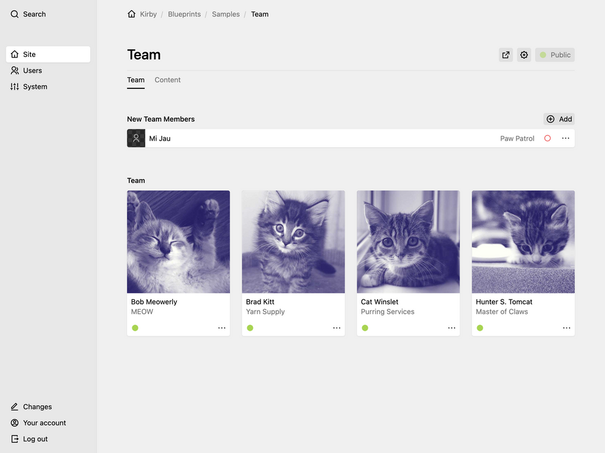Click Log out in the sidebar
605x453 pixels.
click(x=35, y=439)
